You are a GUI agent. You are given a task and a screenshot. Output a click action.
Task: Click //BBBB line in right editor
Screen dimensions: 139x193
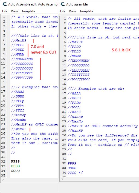click(74, 98)
